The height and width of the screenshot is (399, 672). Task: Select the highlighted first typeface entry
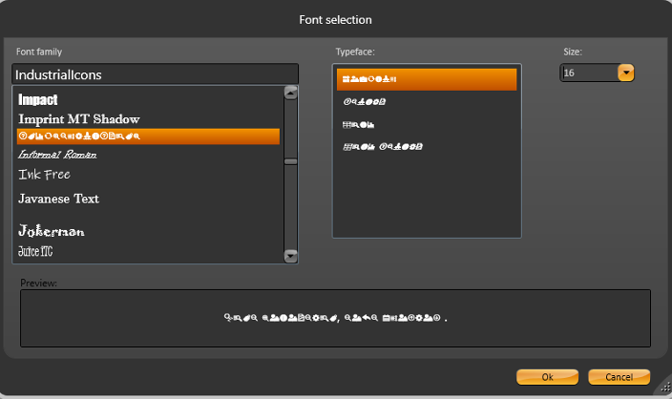(x=426, y=79)
